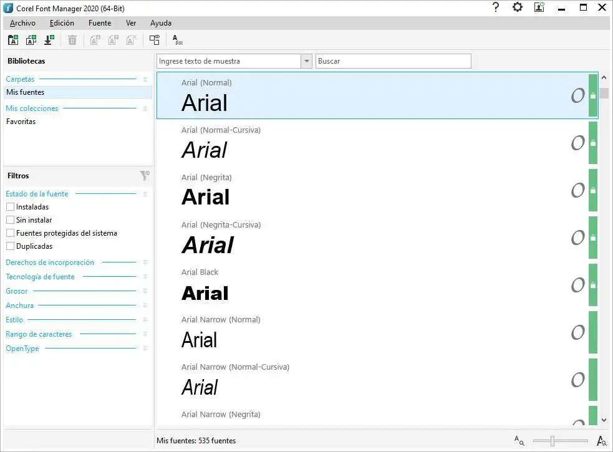Expand the Rango de caracteres filter
Viewport: 613px width, 452px height.
145,334
